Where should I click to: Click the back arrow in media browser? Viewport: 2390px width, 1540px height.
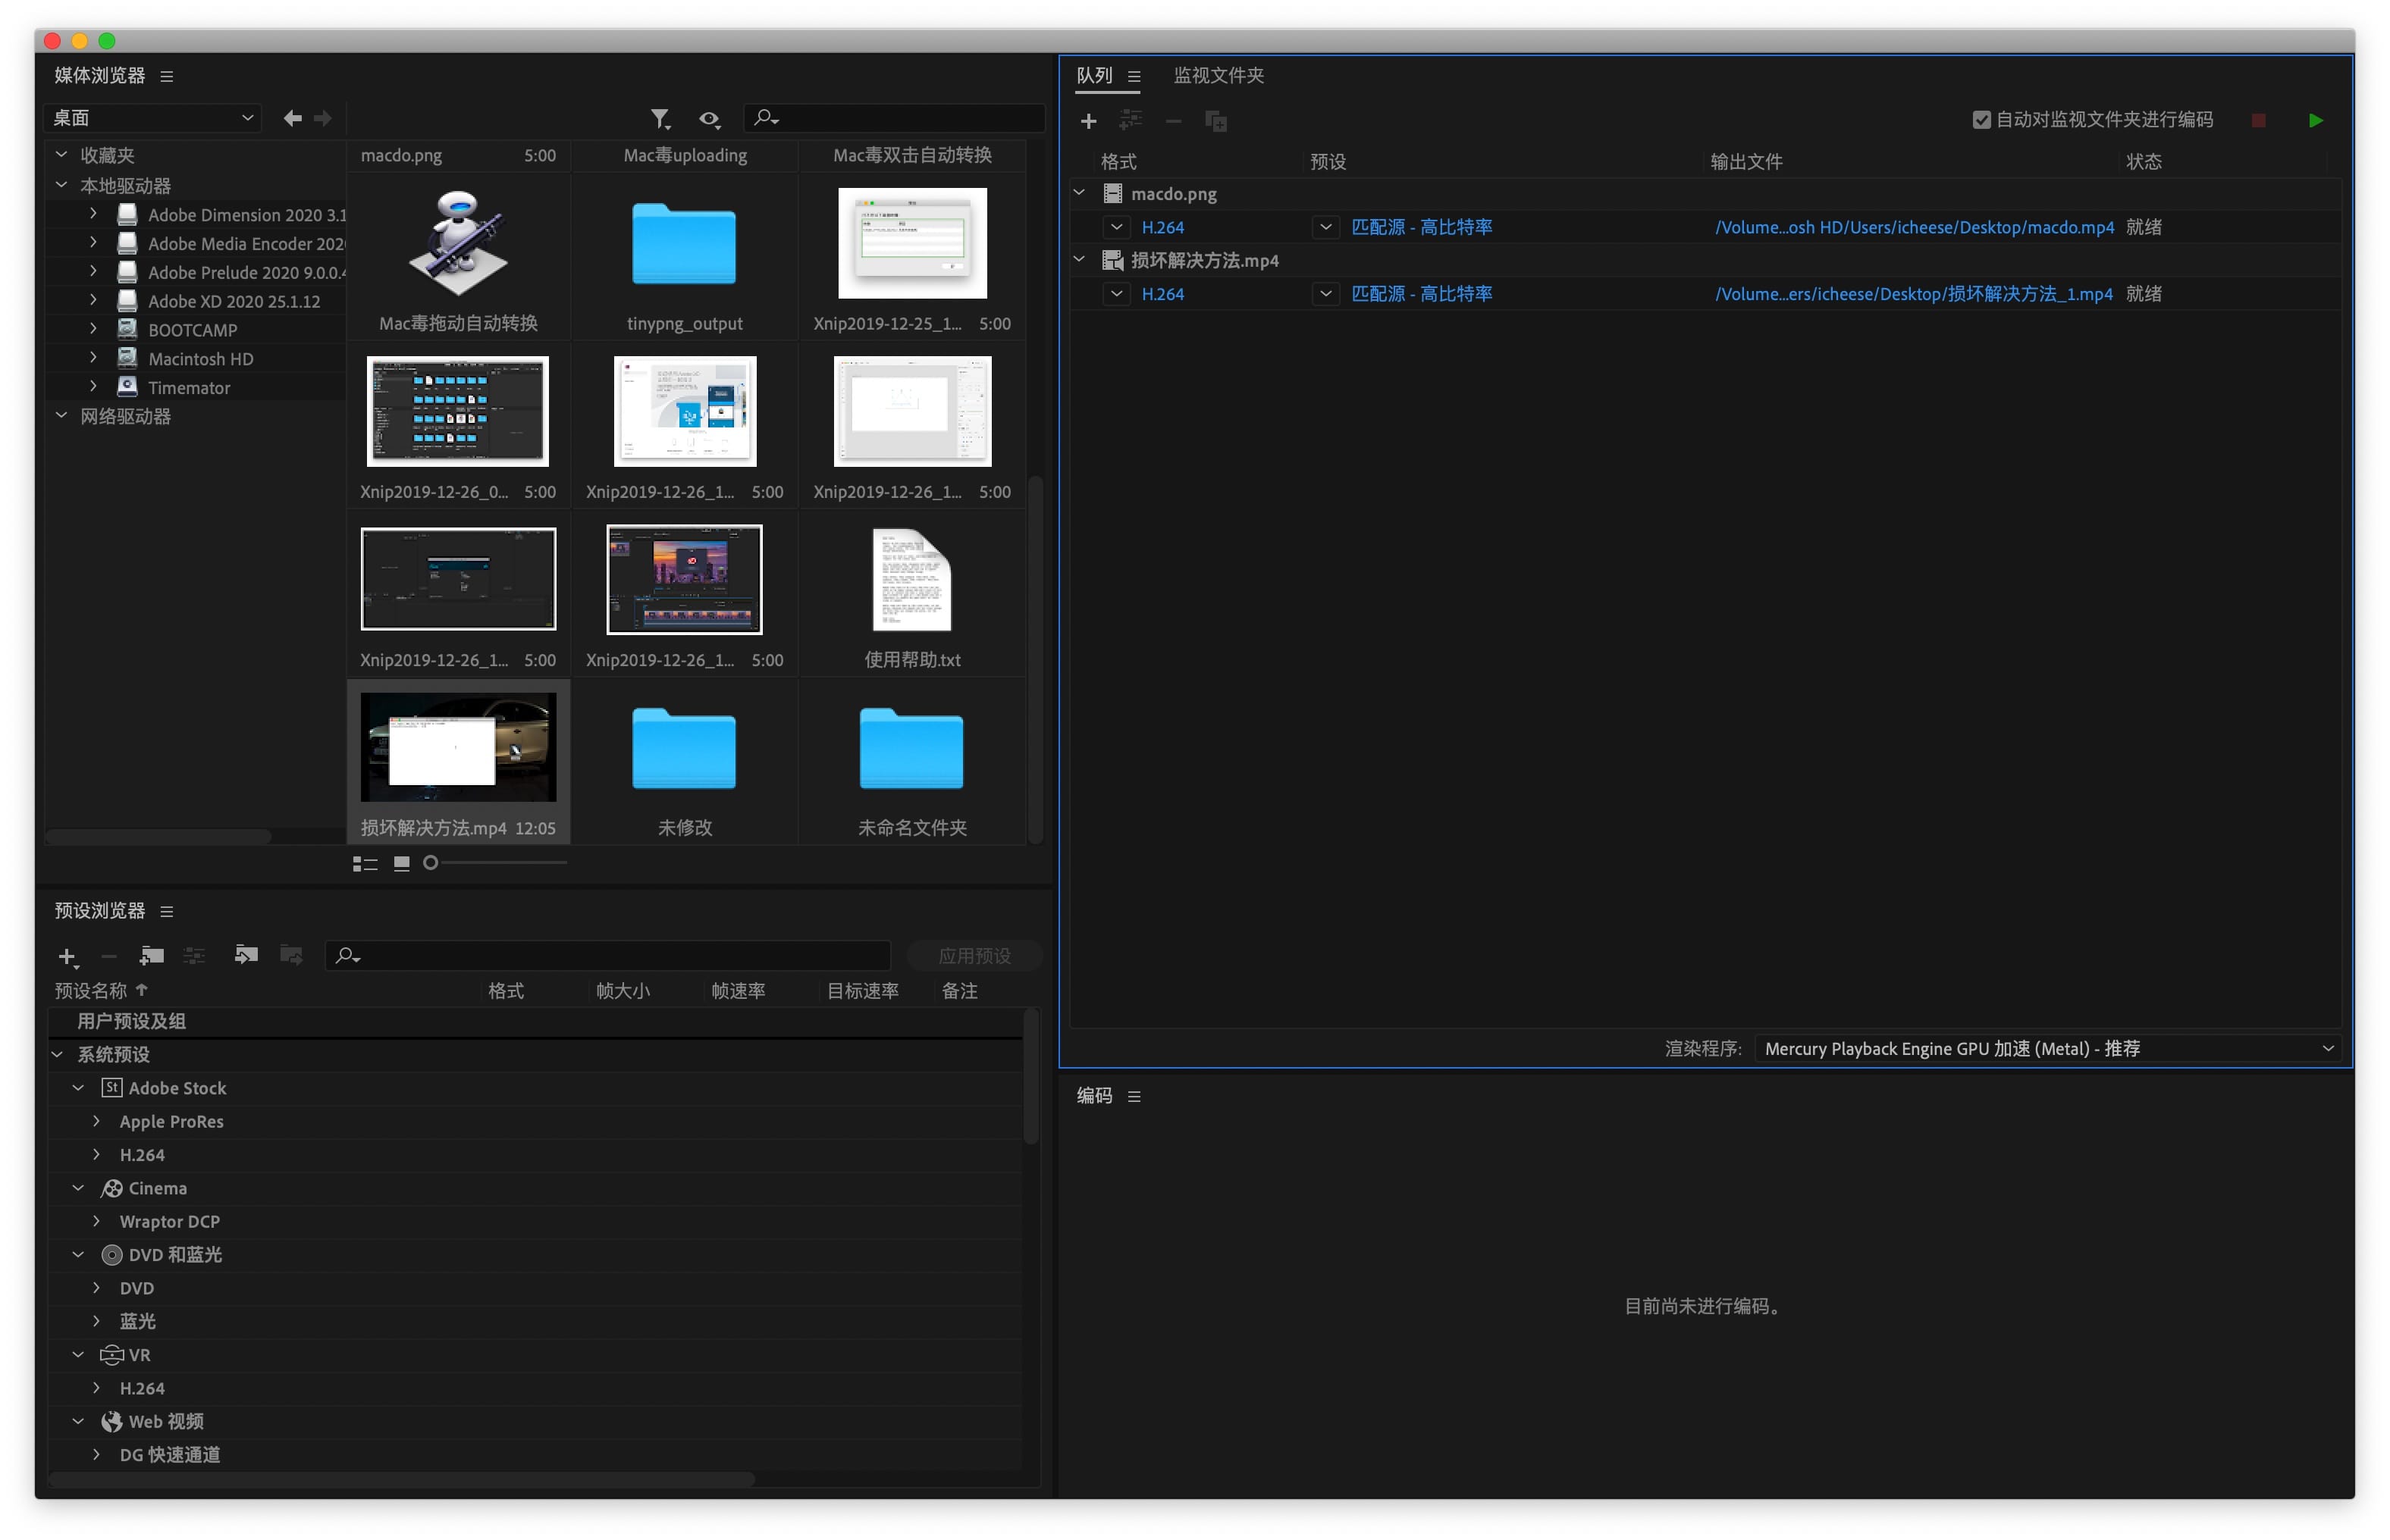[x=292, y=118]
